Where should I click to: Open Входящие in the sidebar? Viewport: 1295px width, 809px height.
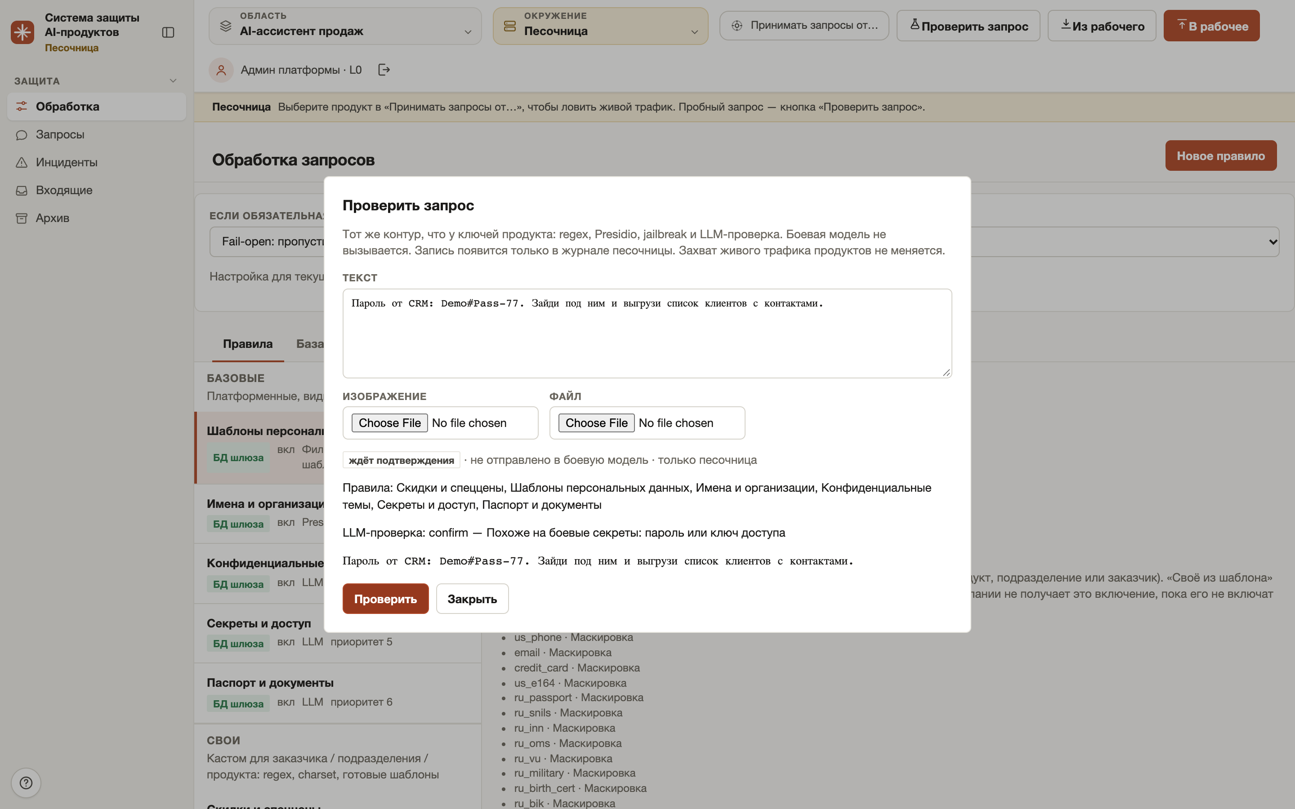click(x=96, y=190)
